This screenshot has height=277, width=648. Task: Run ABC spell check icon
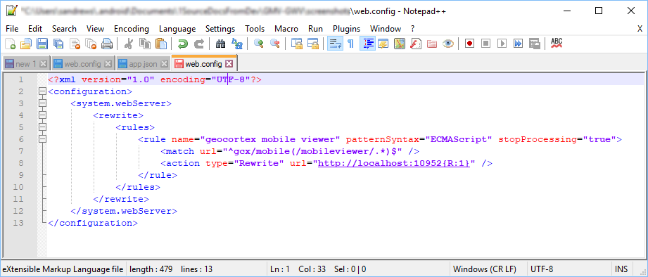[x=557, y=43]
